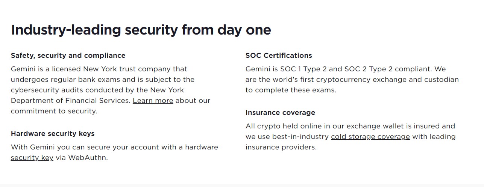Click the crypto held online paragraph

tap(350, 137)
